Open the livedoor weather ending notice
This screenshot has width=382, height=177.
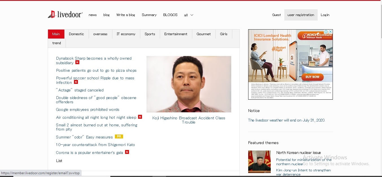[x=287, y=120]
